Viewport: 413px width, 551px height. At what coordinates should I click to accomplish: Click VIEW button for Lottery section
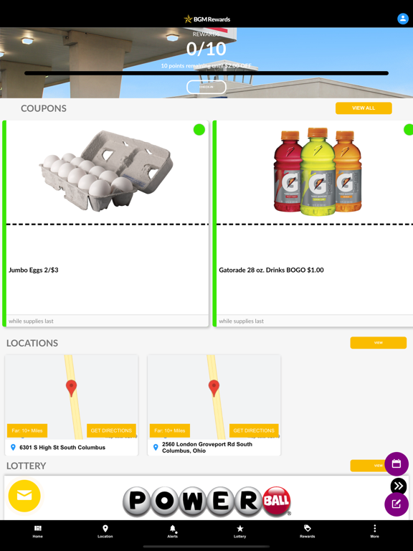tap(367, 466)
